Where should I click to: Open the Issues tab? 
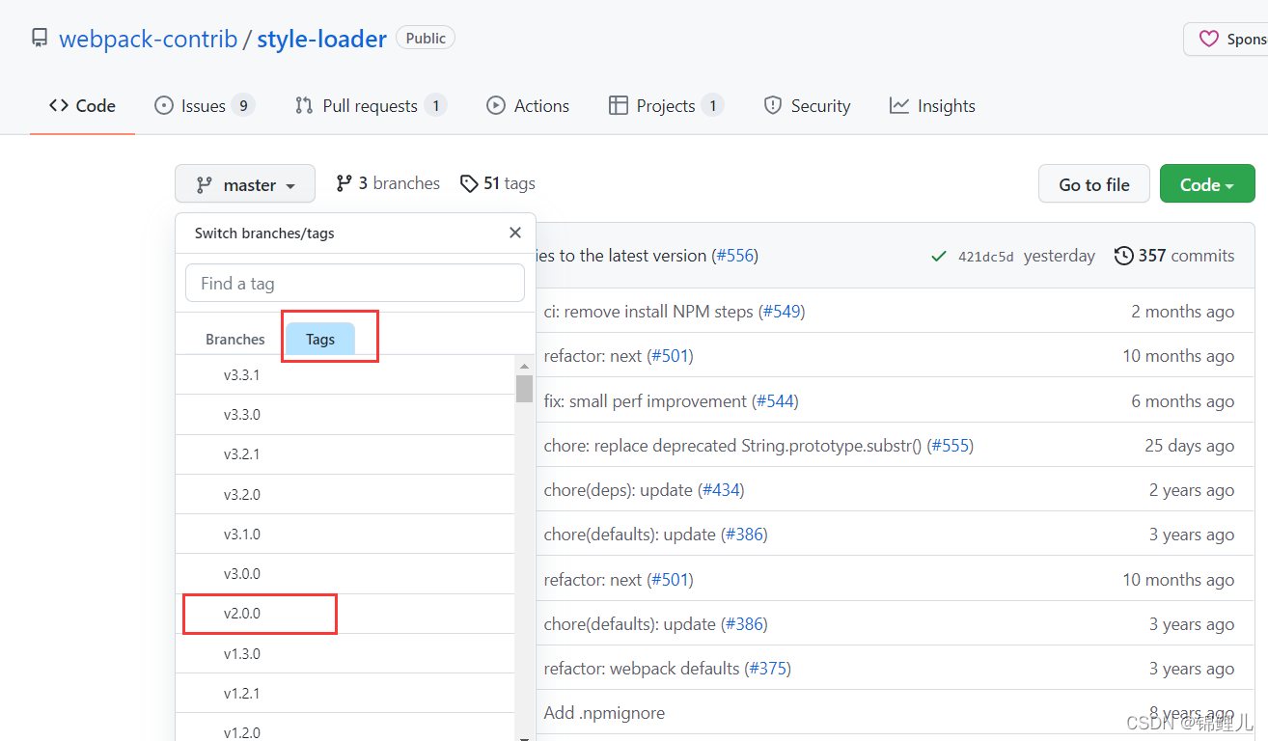(204, 106)
